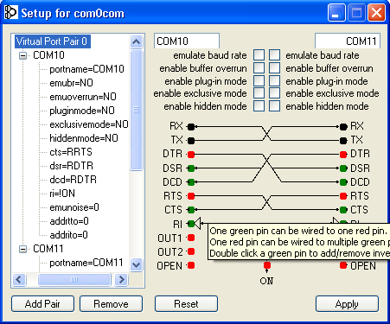Select the COM10 DTR red pin
This screenshot has width=390, height=324.
(191, 155)
